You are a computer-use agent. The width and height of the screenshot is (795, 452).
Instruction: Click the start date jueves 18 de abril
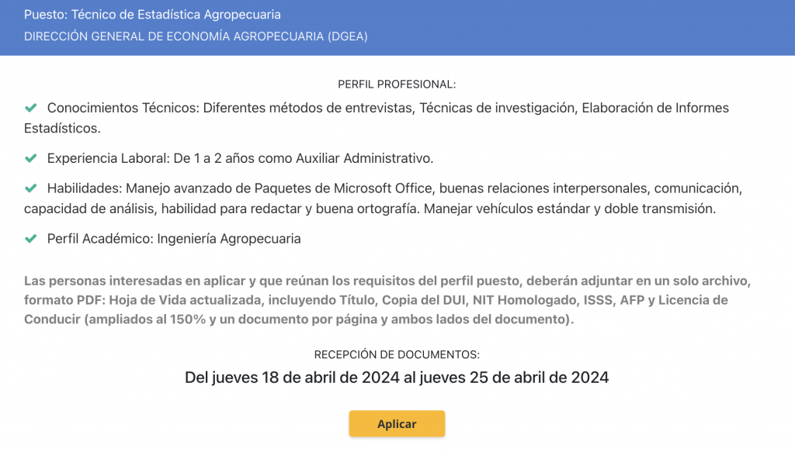click(280, 378)
